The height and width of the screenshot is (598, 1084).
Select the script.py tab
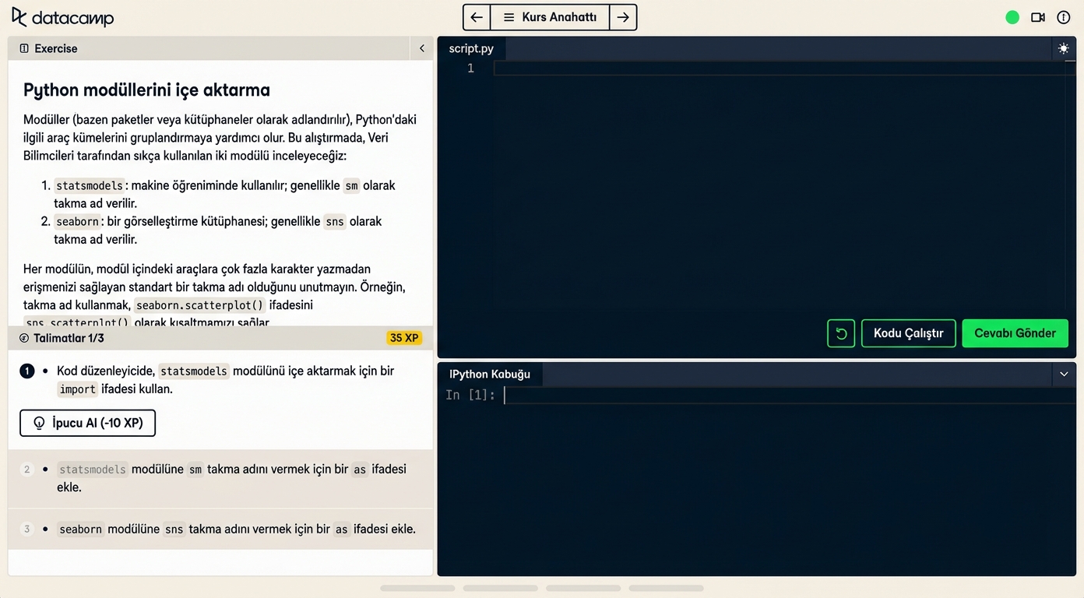[x=471, y=48]
